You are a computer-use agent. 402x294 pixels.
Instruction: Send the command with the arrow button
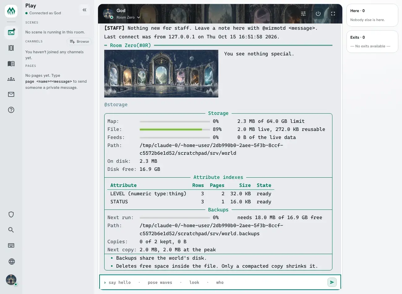(x=332, y=282)
